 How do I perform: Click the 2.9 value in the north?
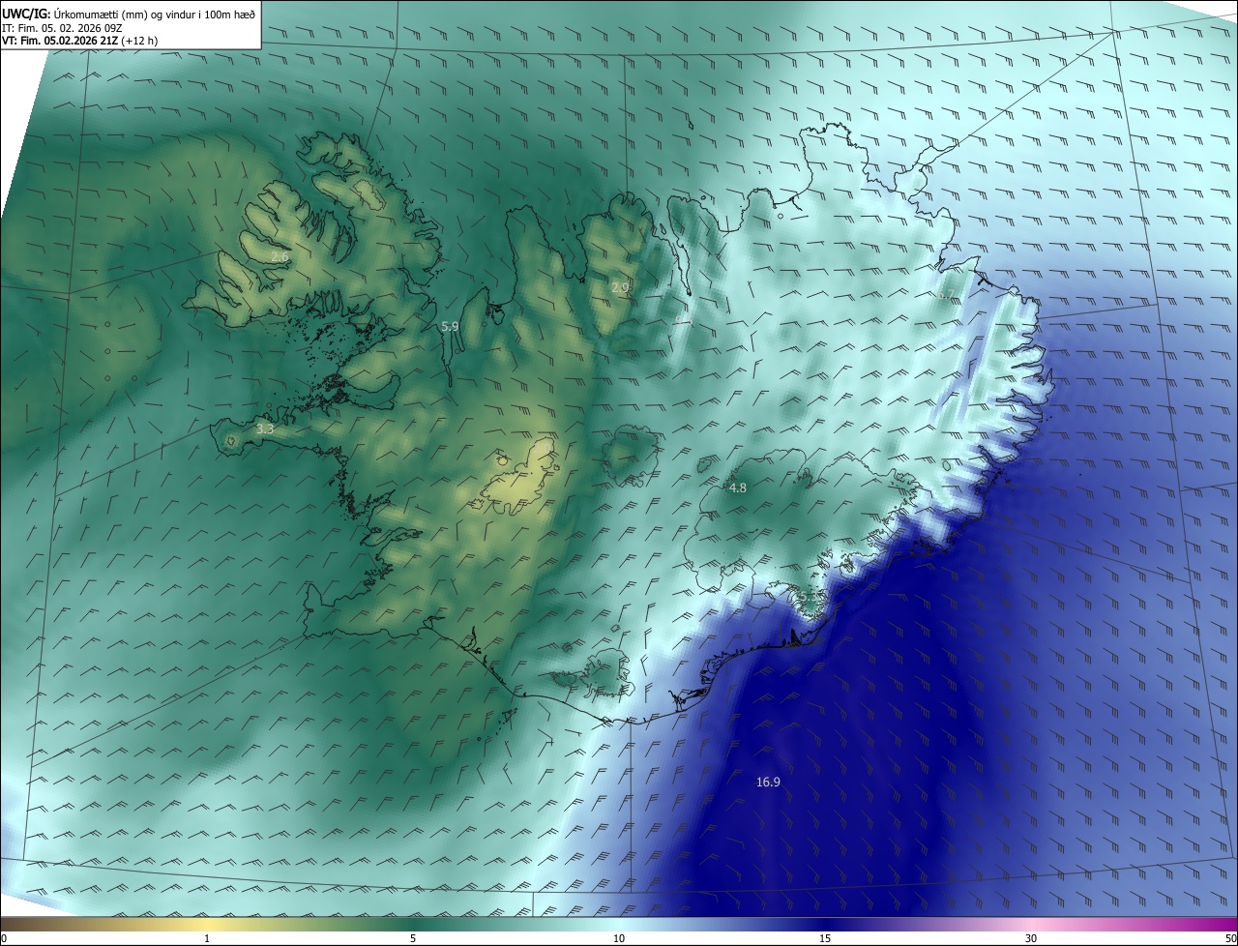(620, 288)
